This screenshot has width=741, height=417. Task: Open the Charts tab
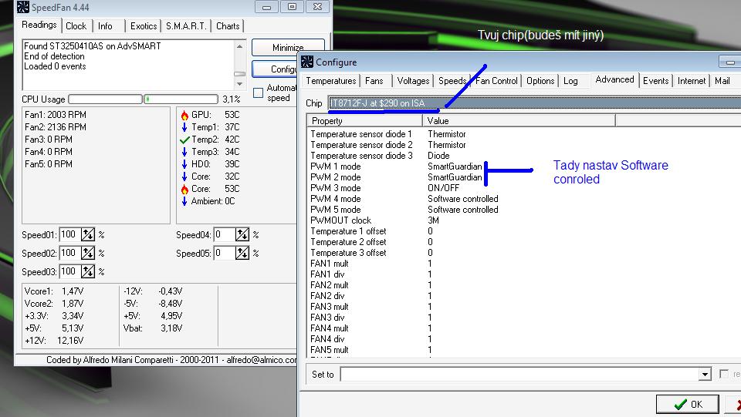coord(228,26)
